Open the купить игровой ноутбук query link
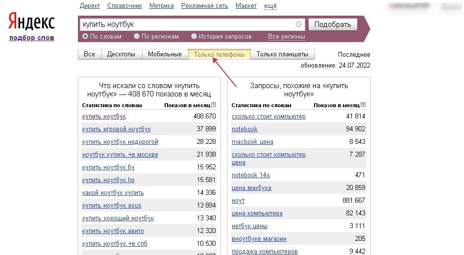Viewport: 464px width, 255px height. click(x=117, y=129)
